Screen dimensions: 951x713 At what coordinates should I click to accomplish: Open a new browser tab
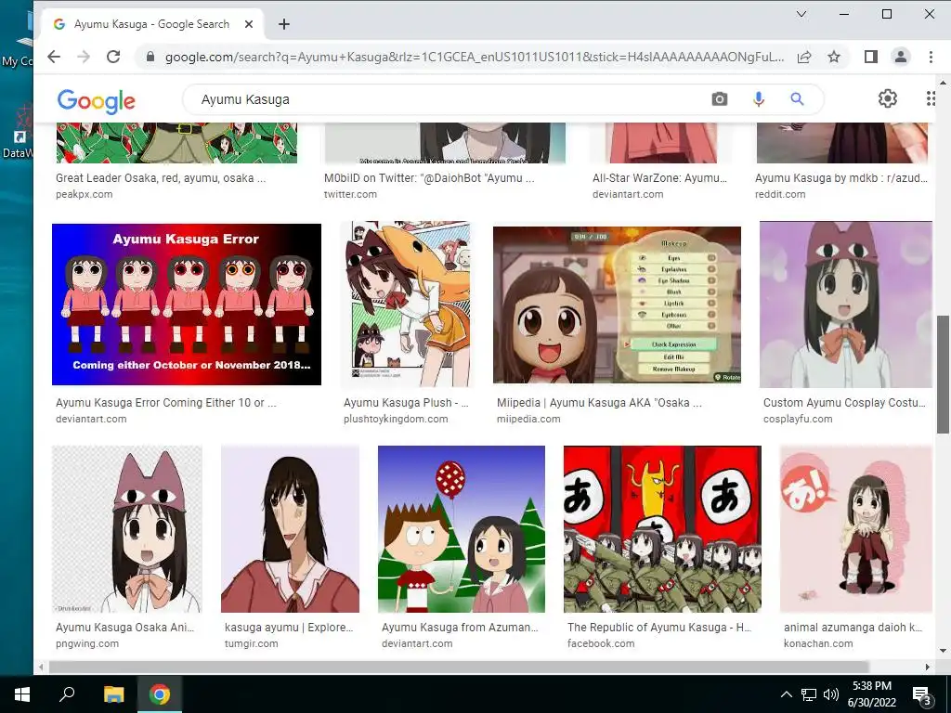284,24
